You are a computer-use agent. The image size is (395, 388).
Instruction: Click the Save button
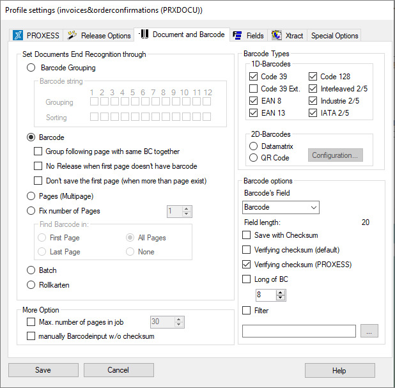[x=43, y=370]
